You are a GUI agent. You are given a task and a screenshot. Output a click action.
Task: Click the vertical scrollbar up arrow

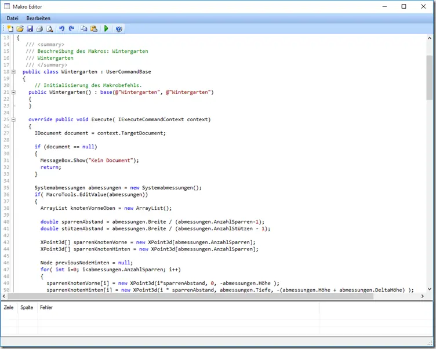click(x=430, y=38)
